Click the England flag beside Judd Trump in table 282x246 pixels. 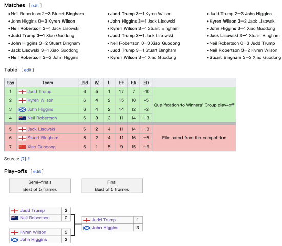[22, 92]
